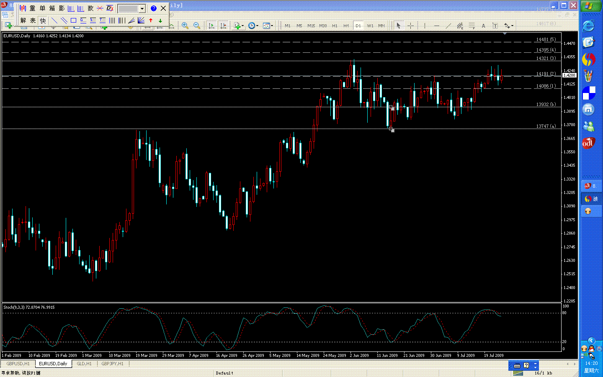Select the EURUSD,Daily chart tab
Viewport: 603px width, 377px height.
53,364
